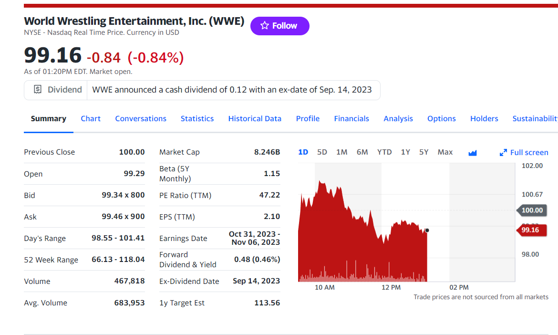
Task: Click the Dividend label
Action: tap(65, 90)
